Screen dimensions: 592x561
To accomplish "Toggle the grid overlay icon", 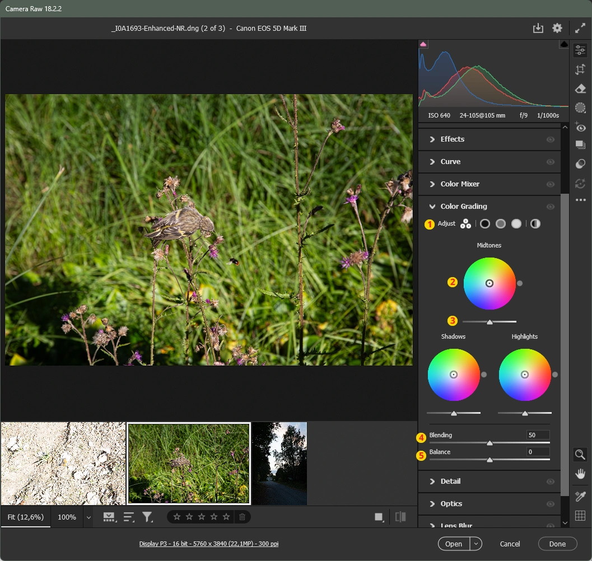I will point(580,516).
